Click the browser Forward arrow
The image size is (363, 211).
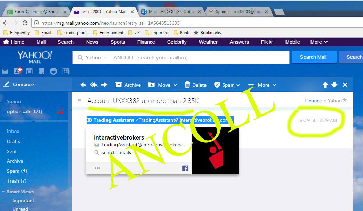pyautogui.click(x=15, y=23)
